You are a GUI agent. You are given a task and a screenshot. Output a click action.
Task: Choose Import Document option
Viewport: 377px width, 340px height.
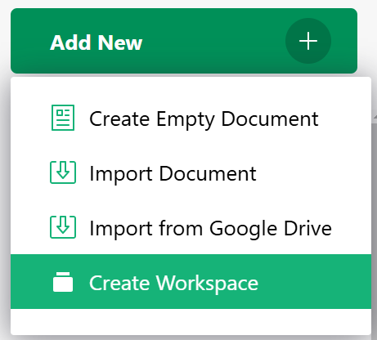[191, 172]
